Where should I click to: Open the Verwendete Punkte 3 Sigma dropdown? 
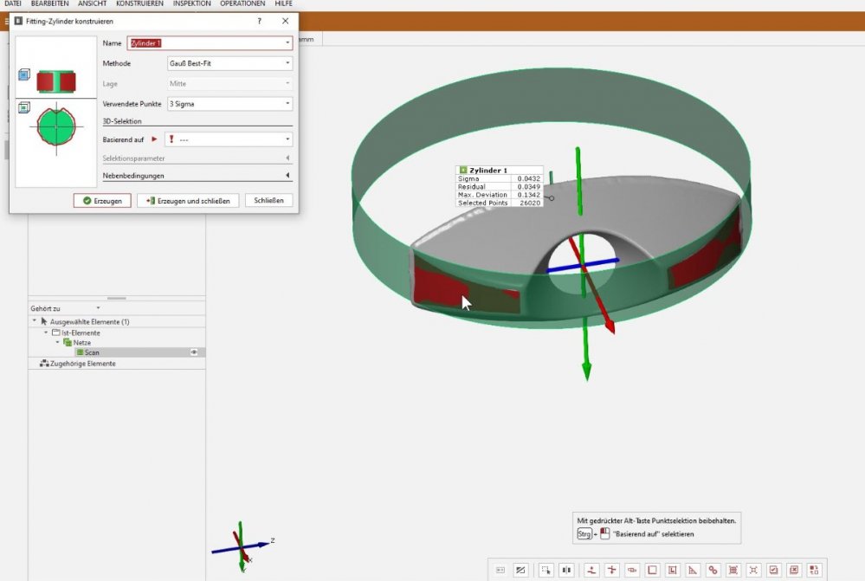[x=229, y=104]
